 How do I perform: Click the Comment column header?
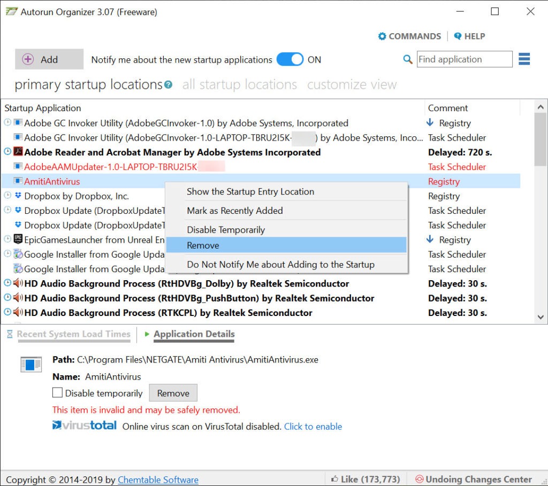click(472, 108)
